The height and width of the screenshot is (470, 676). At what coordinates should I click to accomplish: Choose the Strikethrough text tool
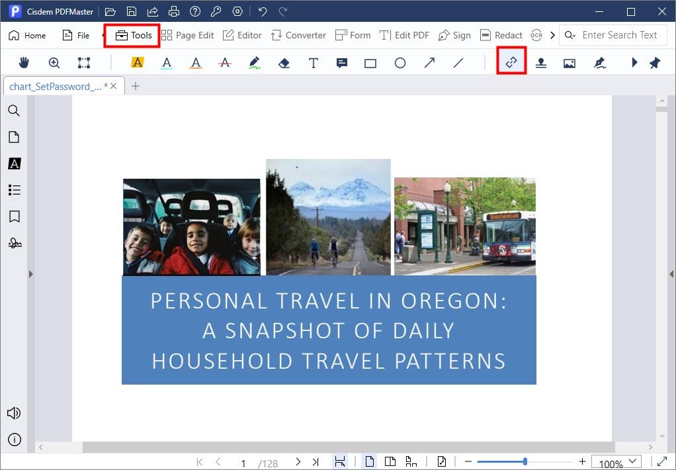click(x=225, y=63)
